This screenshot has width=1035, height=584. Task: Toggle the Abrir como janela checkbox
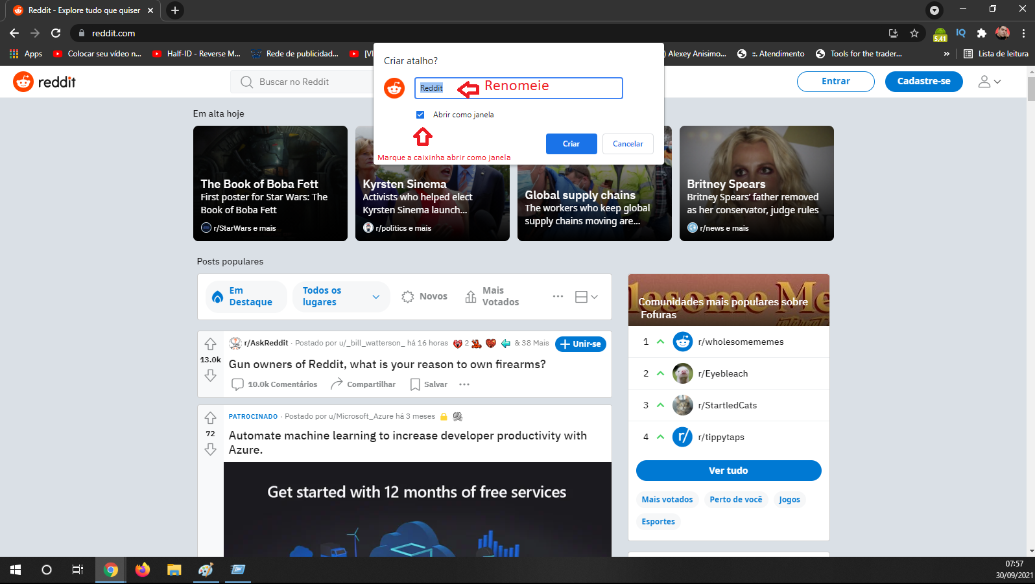[420, 115]
